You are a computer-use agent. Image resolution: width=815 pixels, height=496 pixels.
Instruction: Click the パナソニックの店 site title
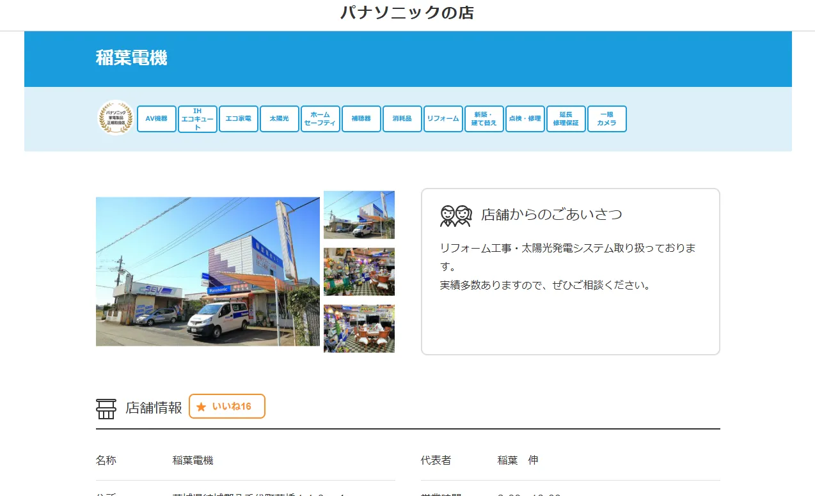point(407,13)
